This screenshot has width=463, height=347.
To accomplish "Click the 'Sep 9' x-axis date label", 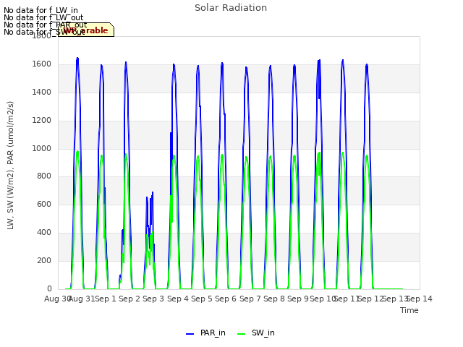I will tap(298, 299).
